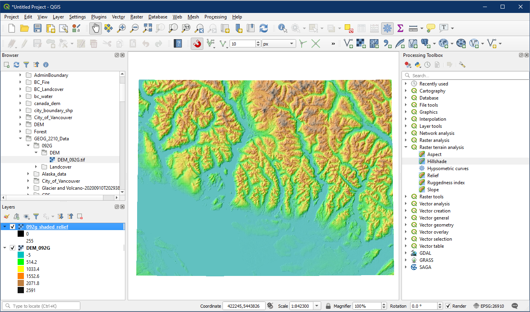Open the map Scale dropdown

tap(317, 306)
